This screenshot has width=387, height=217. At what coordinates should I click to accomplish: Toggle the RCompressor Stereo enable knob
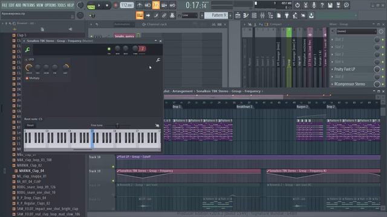click(x=377, y=84)
